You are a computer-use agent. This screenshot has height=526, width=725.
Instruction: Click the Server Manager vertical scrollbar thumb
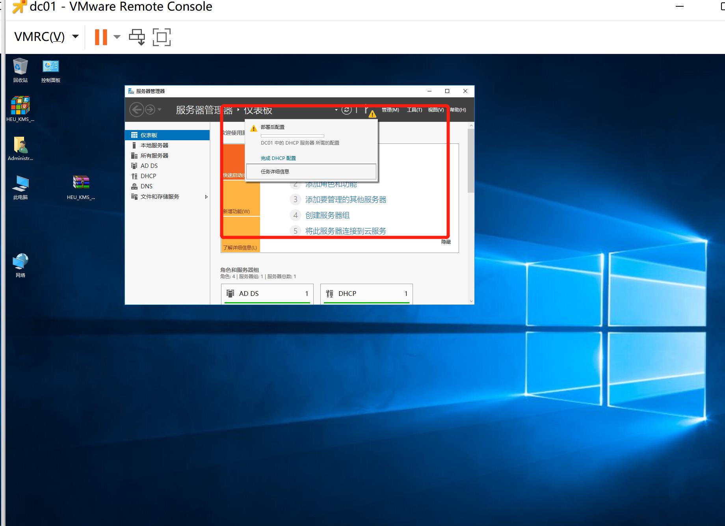point(471,161)
